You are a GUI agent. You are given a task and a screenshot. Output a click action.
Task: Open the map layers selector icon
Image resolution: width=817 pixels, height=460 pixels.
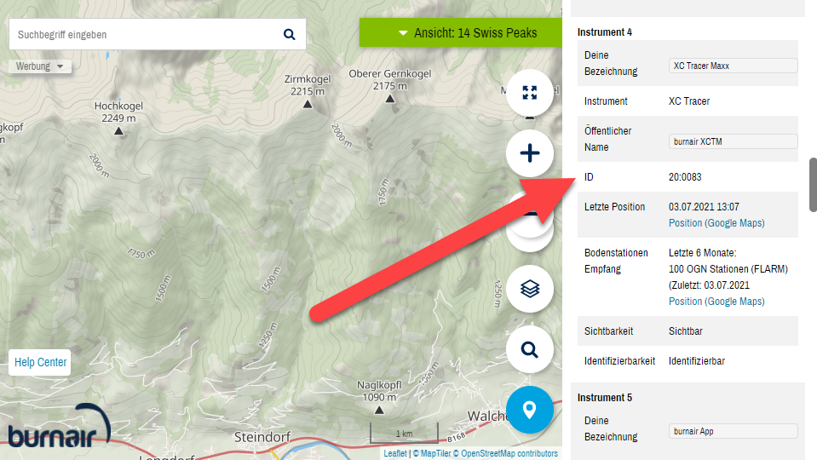click(529, 289)
